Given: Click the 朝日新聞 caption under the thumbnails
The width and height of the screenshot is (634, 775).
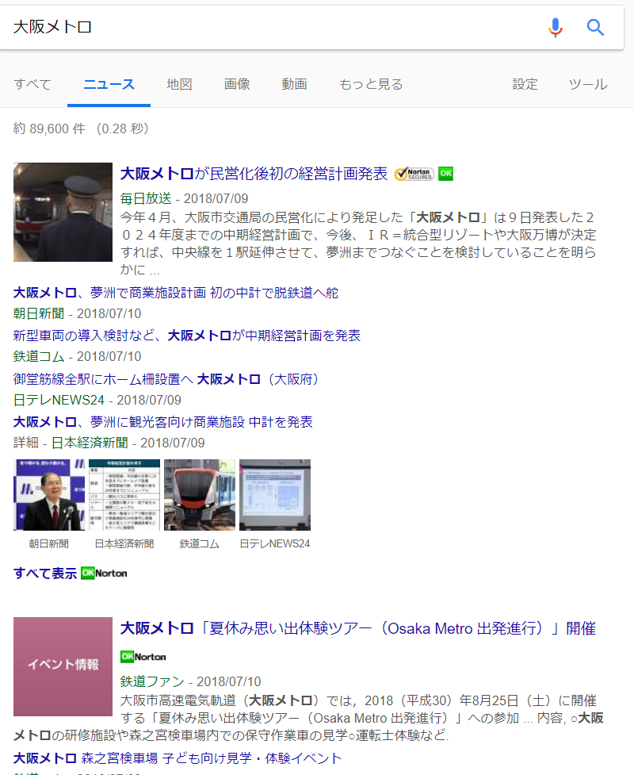Looking at the screenshot, I should pyautogui.click(x=49, y=543).
